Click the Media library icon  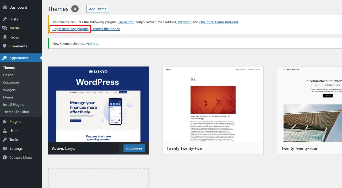[5, 28]
